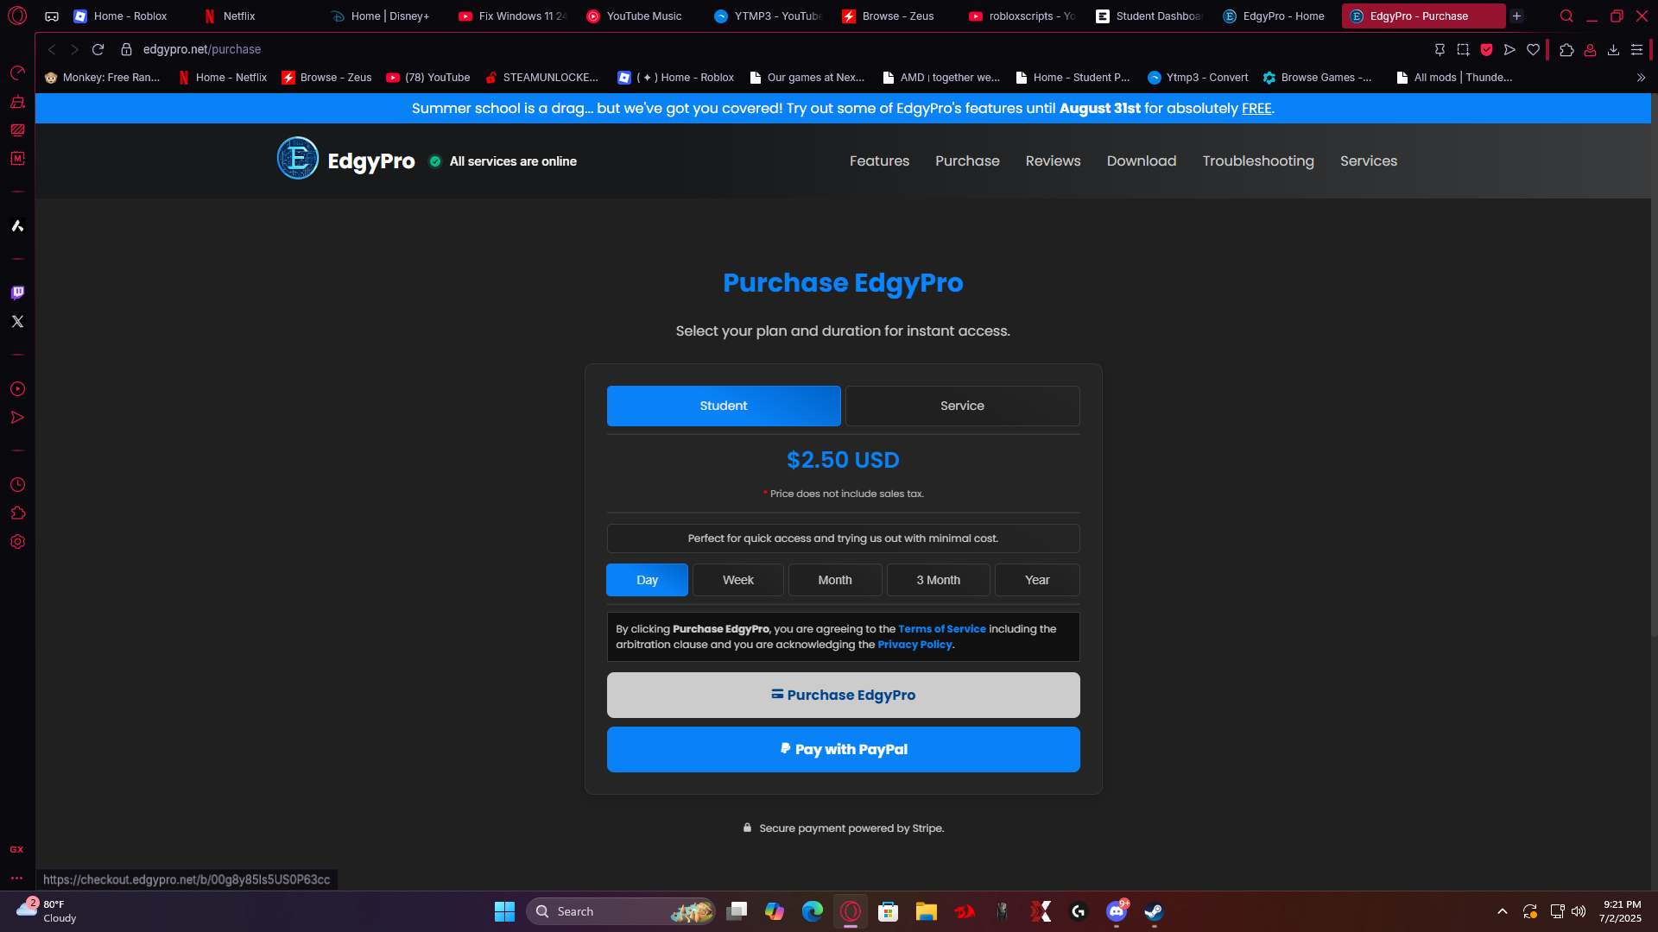The width and height of the screenshot is (1658, 932).
Task: Open a new tab with plus button
Action: 1516,16
